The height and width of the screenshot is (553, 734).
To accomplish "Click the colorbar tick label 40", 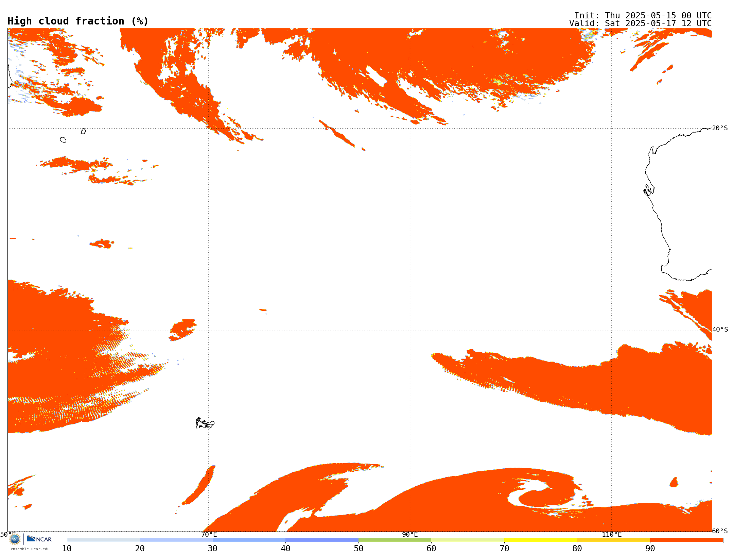I will point(285,549).
